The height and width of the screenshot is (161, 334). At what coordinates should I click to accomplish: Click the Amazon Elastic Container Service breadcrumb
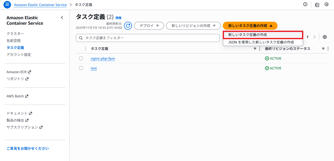click(40, 5)
